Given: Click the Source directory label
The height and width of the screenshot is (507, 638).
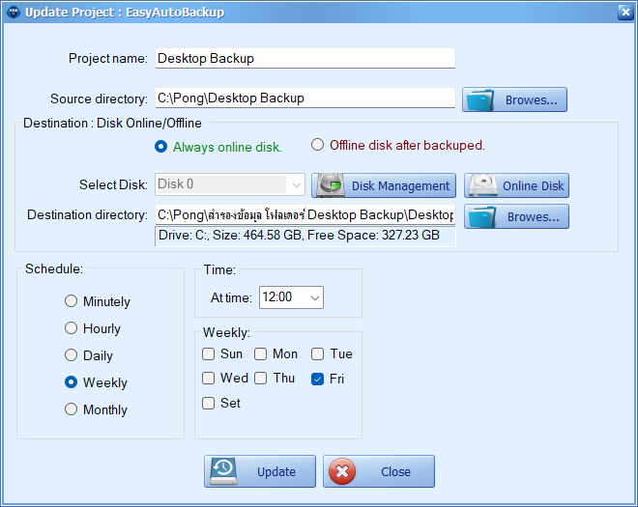Looking at the screenshot, I should point(99,99).
